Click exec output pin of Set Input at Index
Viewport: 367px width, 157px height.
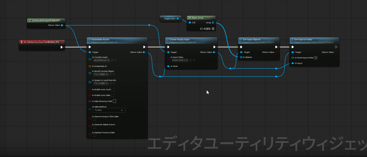tap(336, 47)
